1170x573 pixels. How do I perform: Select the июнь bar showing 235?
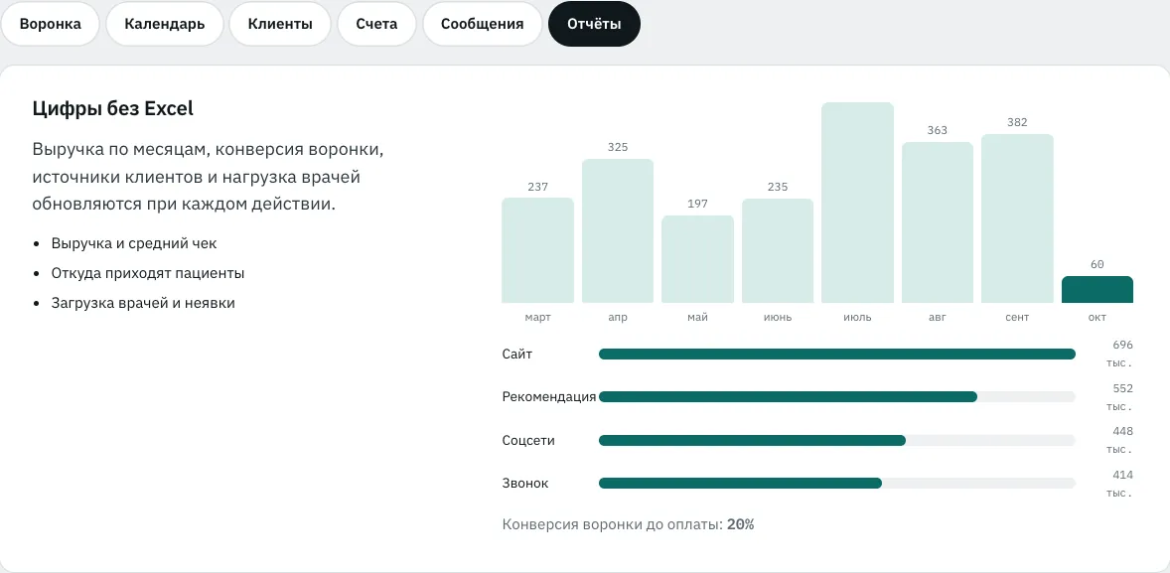778,250
